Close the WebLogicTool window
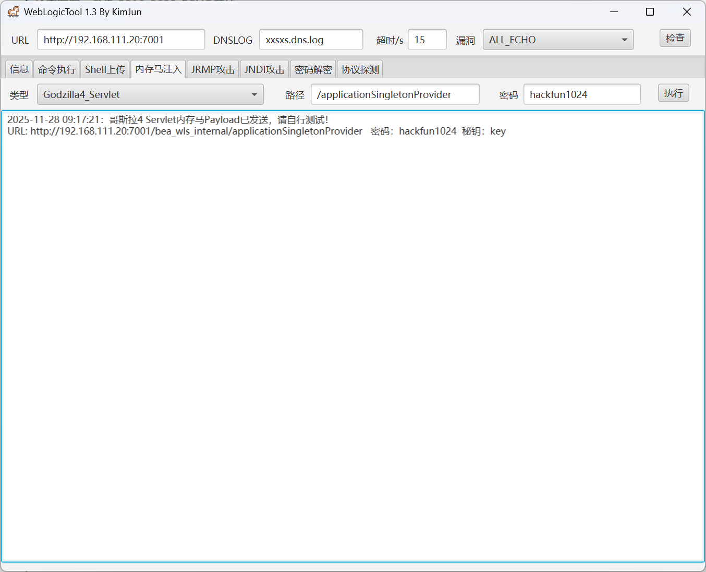The image size is (706, 572). 687,11
